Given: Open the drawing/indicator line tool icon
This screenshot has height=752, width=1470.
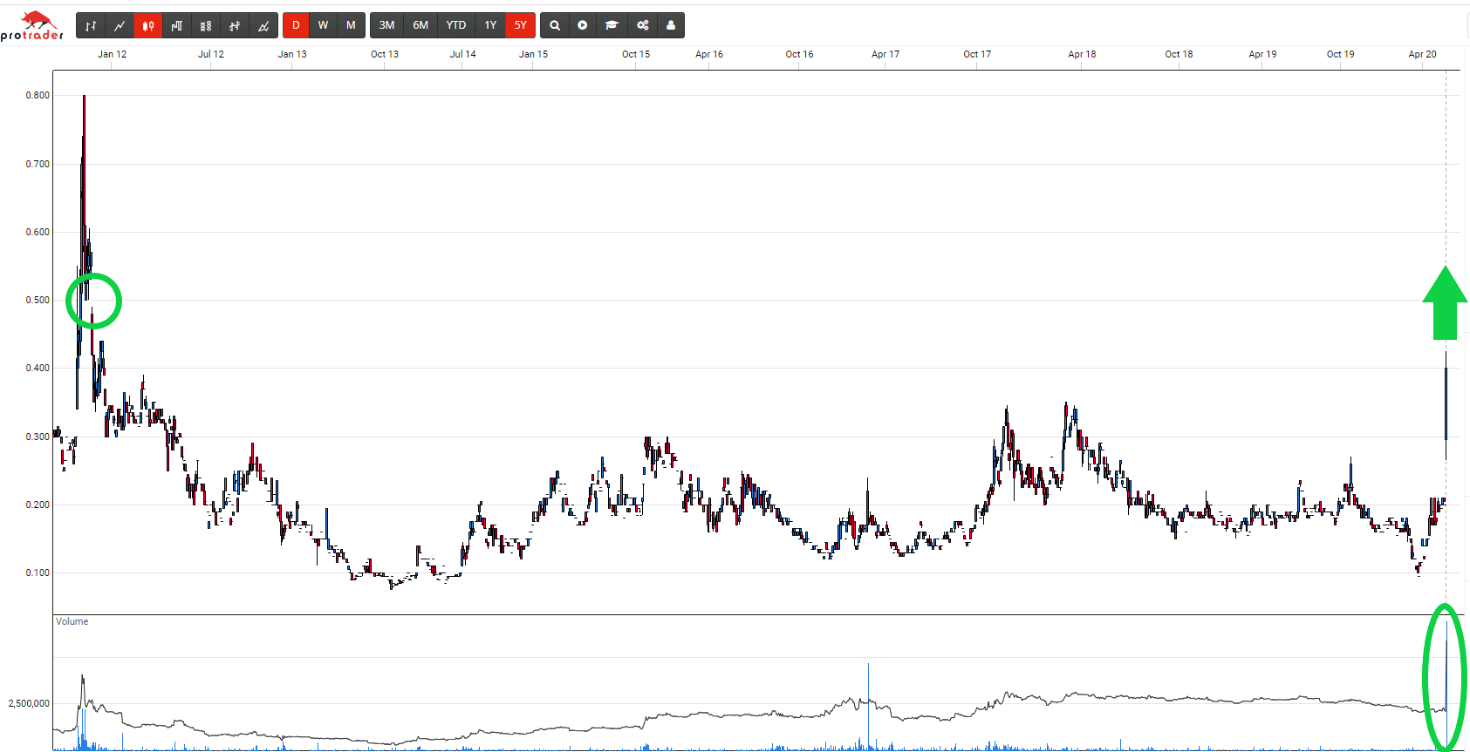Looking at the screenshot, I should tap(263, 25).
